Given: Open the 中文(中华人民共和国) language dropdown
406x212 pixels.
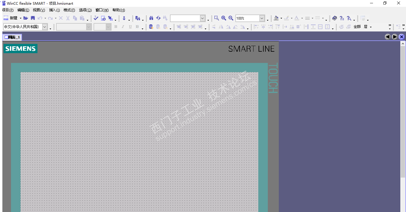Looking at the screenshot, I should [45, 27].
